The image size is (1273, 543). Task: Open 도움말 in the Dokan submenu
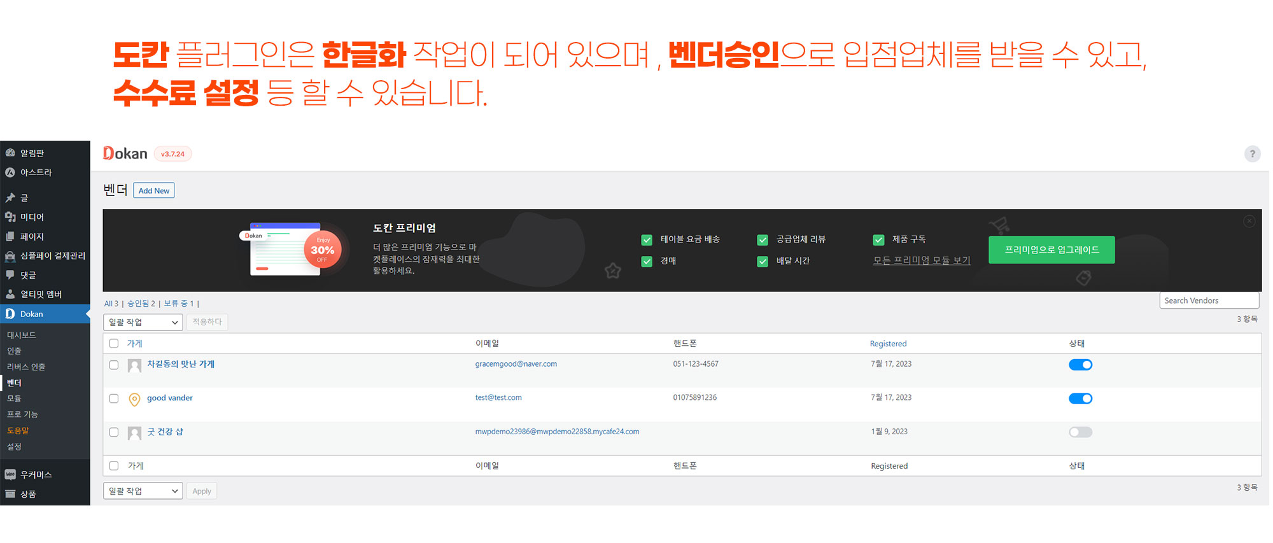(x=18, y=430)
